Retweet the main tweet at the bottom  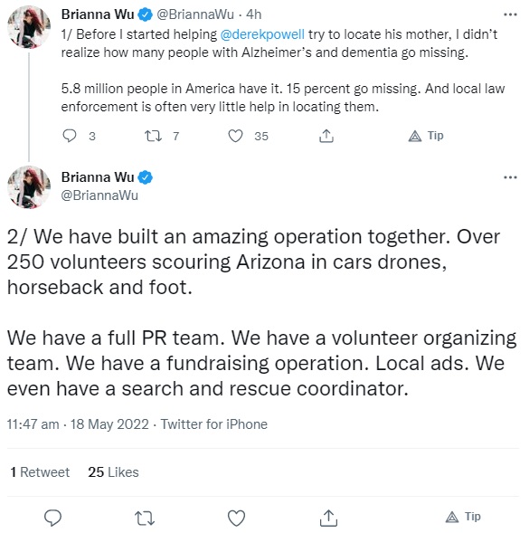pyautogui.click(x=145, y=519)
